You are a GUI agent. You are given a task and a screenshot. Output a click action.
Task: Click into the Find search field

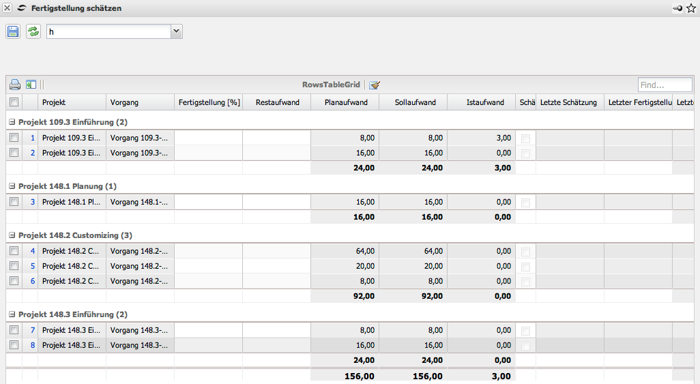click(x=664, y=85)
